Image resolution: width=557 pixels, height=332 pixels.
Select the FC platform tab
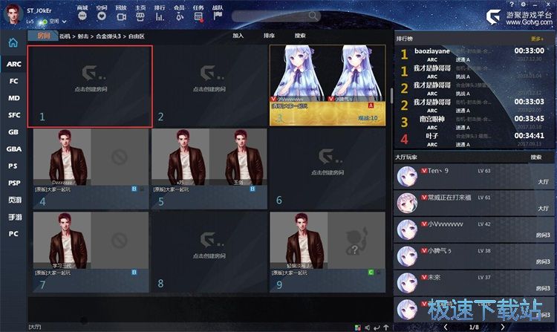coord(13,81)
